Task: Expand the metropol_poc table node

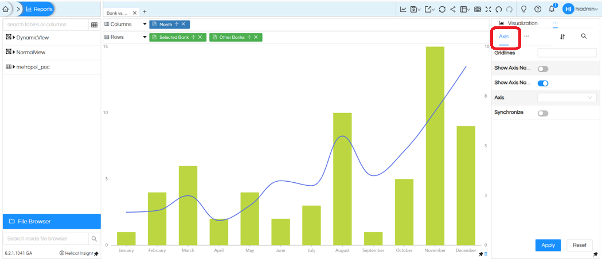Action: coord(14,67)
